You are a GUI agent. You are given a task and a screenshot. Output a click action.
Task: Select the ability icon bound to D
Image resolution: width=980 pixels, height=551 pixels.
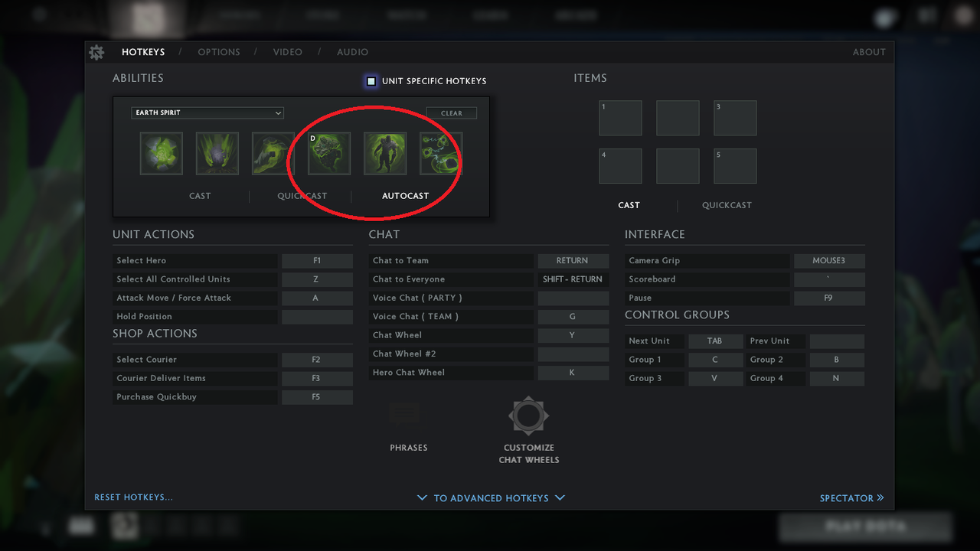[x=329, y=154]
